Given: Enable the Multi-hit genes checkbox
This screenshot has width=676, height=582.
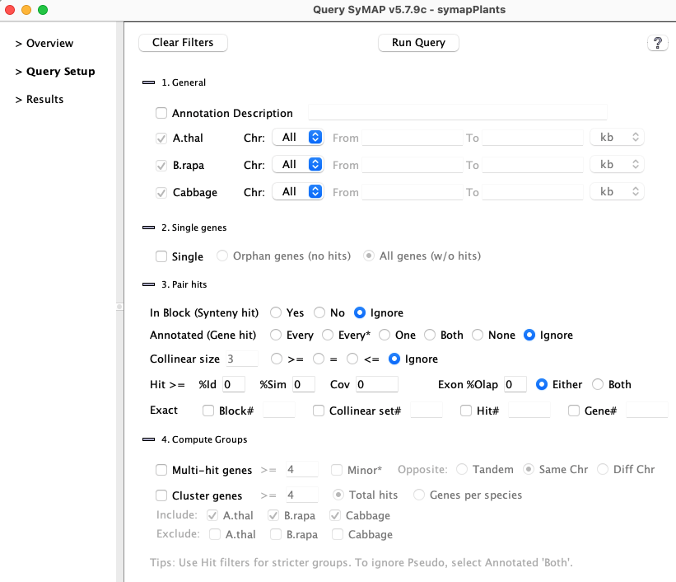Looking at the screenshot, I should pyautogui.click(x=161, y=470).
